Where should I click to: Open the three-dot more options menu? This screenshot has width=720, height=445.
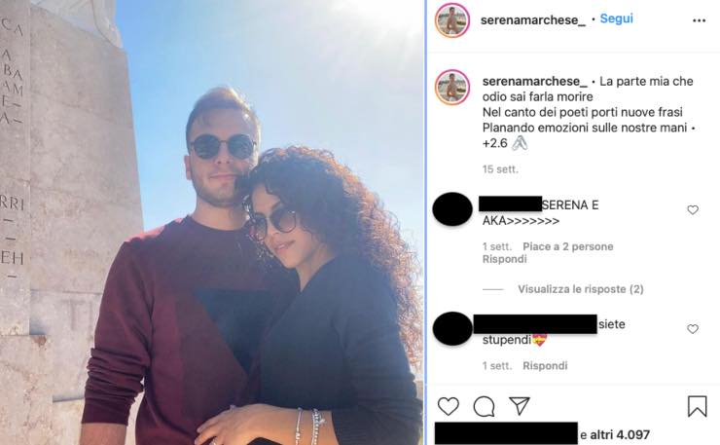pos(699,20)
